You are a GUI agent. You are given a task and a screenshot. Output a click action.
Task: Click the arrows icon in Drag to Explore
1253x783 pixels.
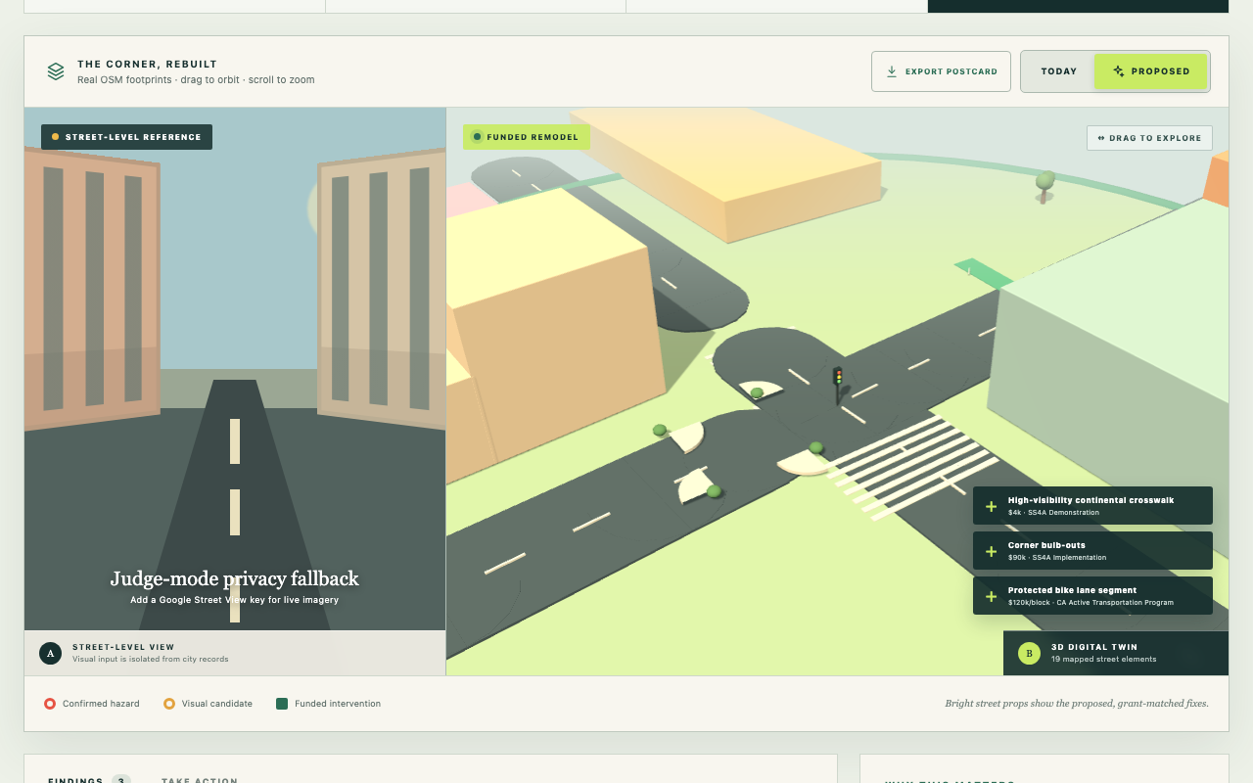click(1101, 138)
